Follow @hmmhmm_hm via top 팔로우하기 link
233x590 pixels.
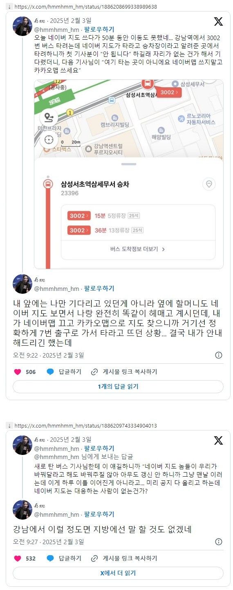(x=99, y=29)
